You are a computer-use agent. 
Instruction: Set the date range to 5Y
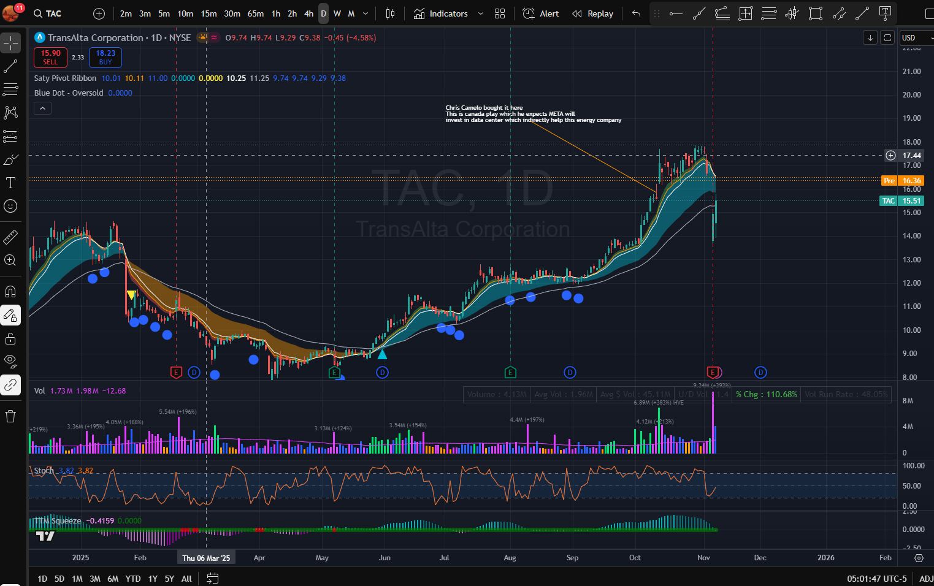169,579
